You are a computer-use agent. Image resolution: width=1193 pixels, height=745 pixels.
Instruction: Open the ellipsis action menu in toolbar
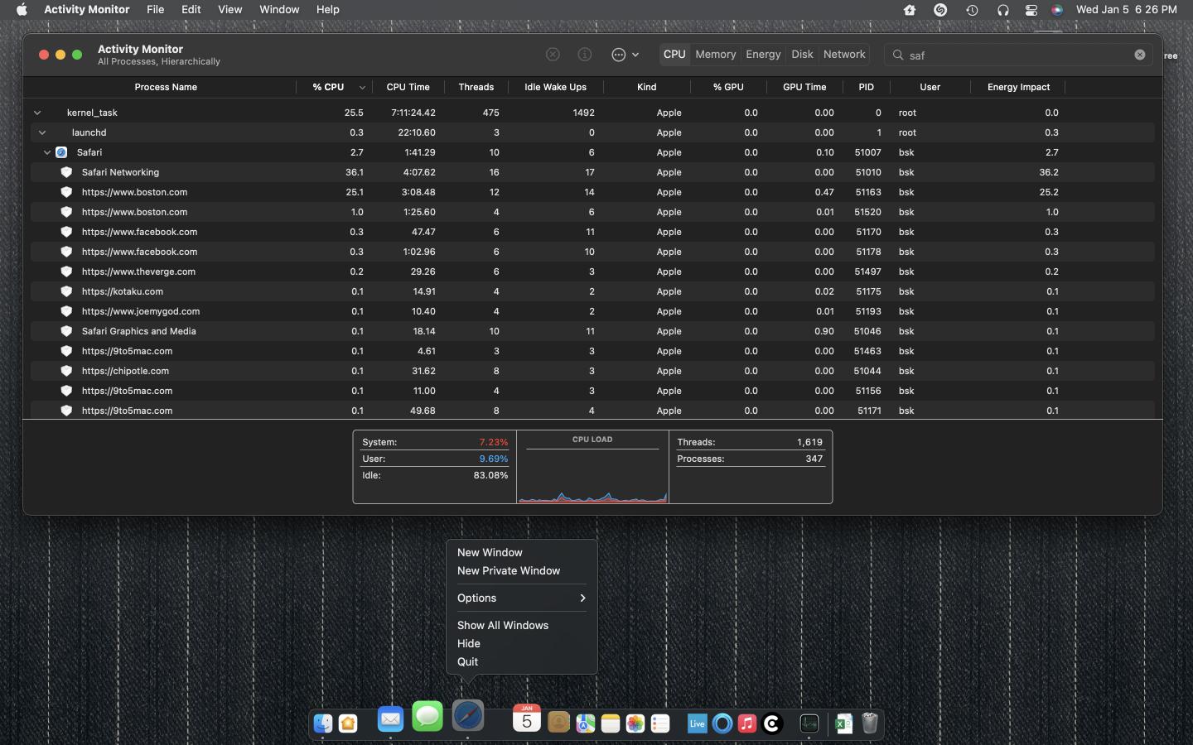[x=625, y=55]
